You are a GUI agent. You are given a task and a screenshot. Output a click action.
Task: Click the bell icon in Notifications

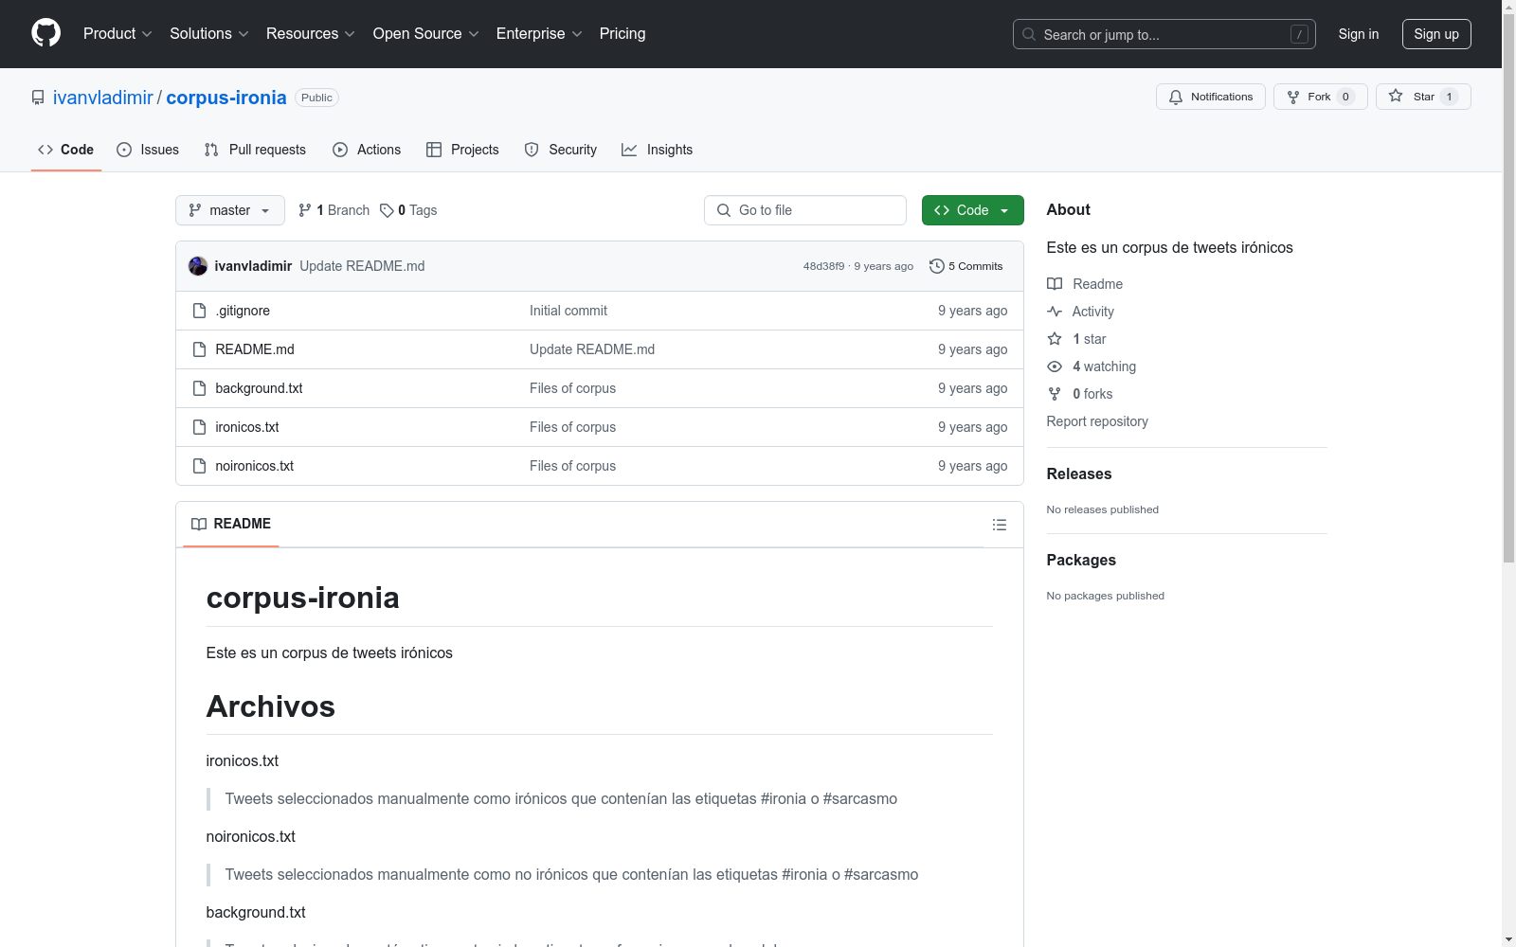click(x=1176, y=97)
